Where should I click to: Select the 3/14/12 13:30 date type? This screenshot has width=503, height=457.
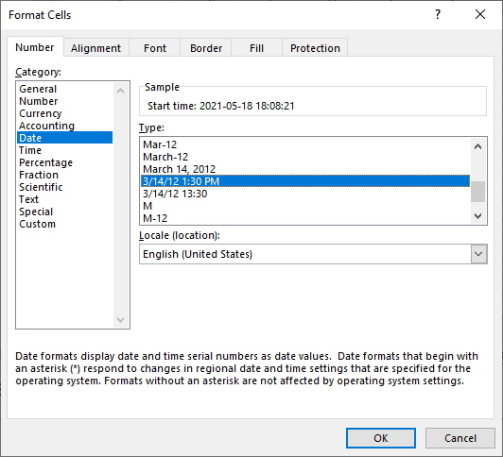coord(175,194)
